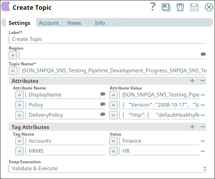
Task: Add a row to Tag Attributes
Action: 192,127
